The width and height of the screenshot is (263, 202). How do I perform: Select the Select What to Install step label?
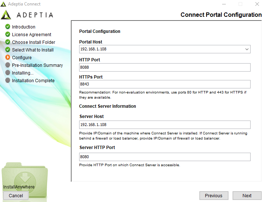click(33, 50)
